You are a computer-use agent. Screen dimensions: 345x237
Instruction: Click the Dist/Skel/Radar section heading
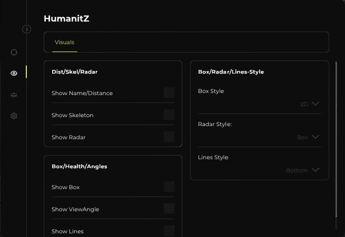[75, 72]
